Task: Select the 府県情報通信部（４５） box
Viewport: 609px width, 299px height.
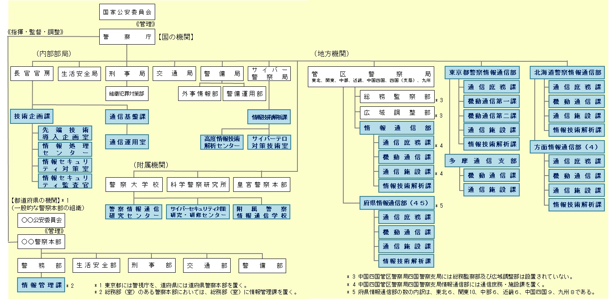Action: [x=397, y=203]
